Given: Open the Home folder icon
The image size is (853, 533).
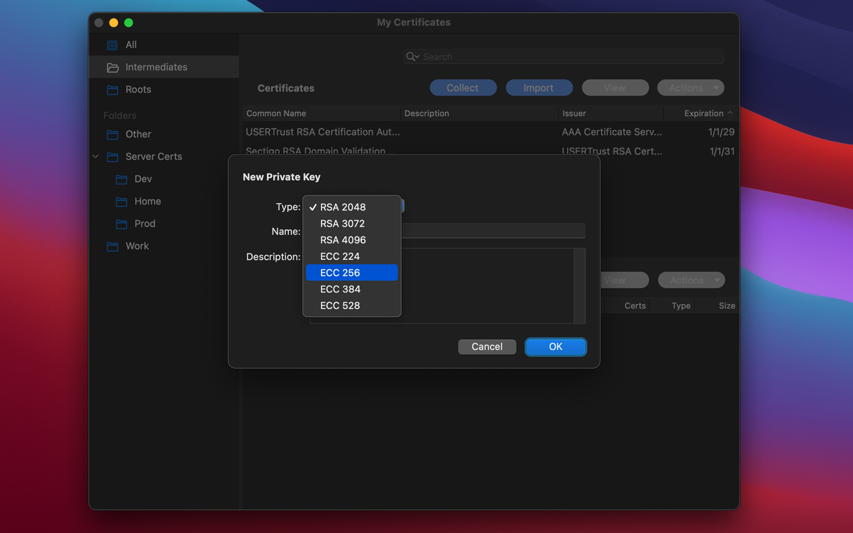Looking at the screenshot, I should tap(121, 201).
